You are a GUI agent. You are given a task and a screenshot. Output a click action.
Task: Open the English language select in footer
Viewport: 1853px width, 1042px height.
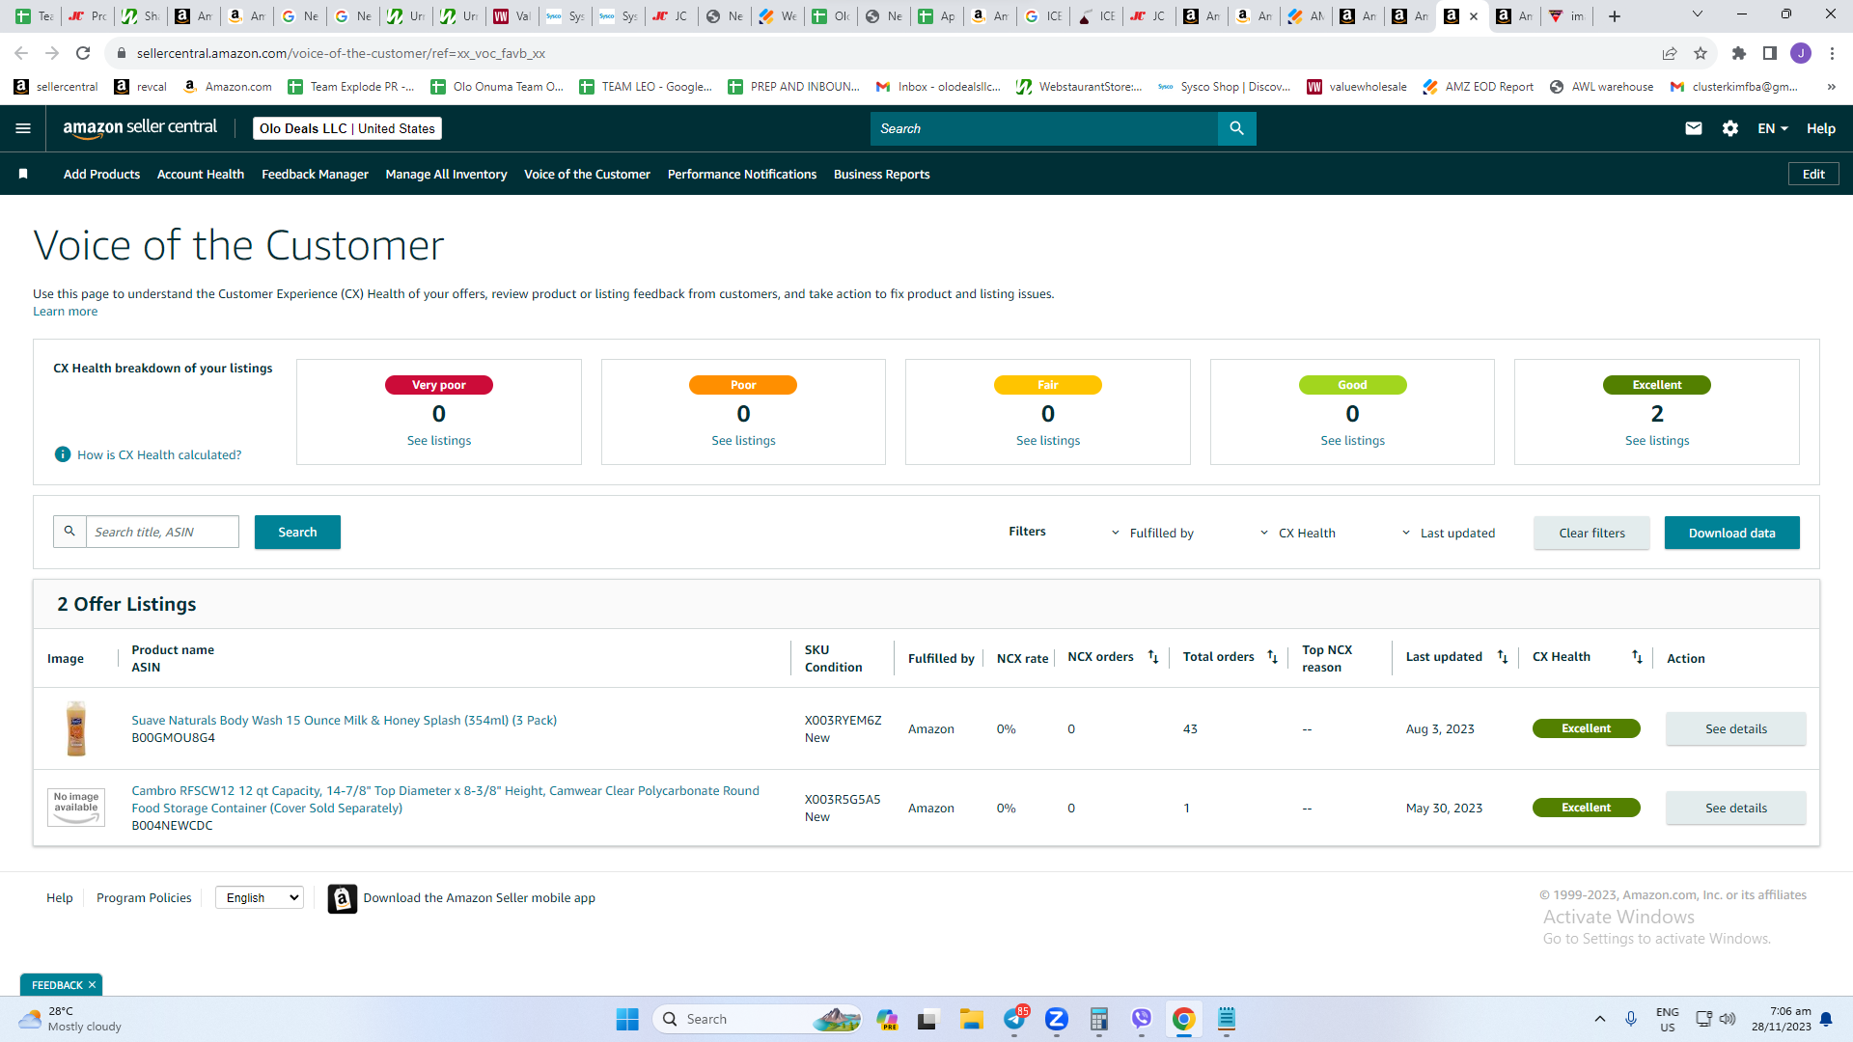[260, 897]
